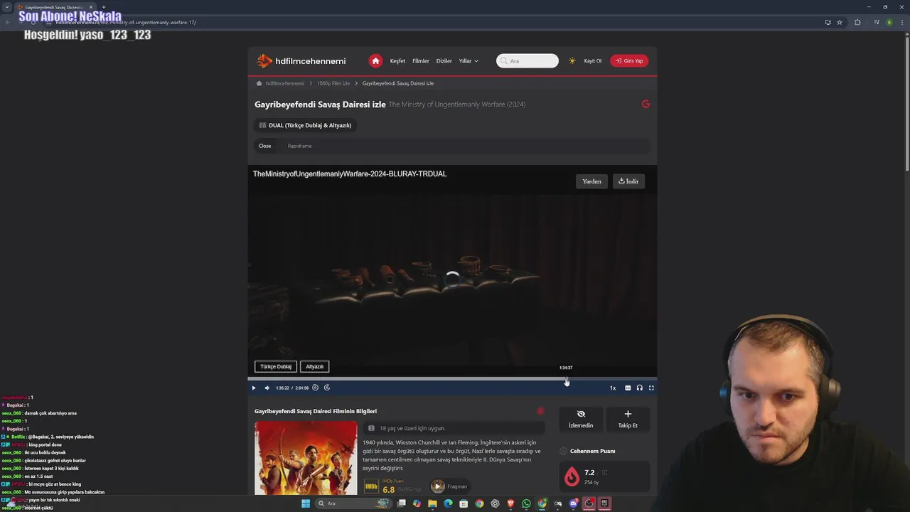Click the 1080p Film izle breadcrumb
This screenshot has height=512, width=910.
point(333,83)
